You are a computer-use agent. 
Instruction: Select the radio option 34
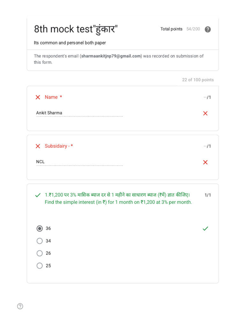point(40,241)
